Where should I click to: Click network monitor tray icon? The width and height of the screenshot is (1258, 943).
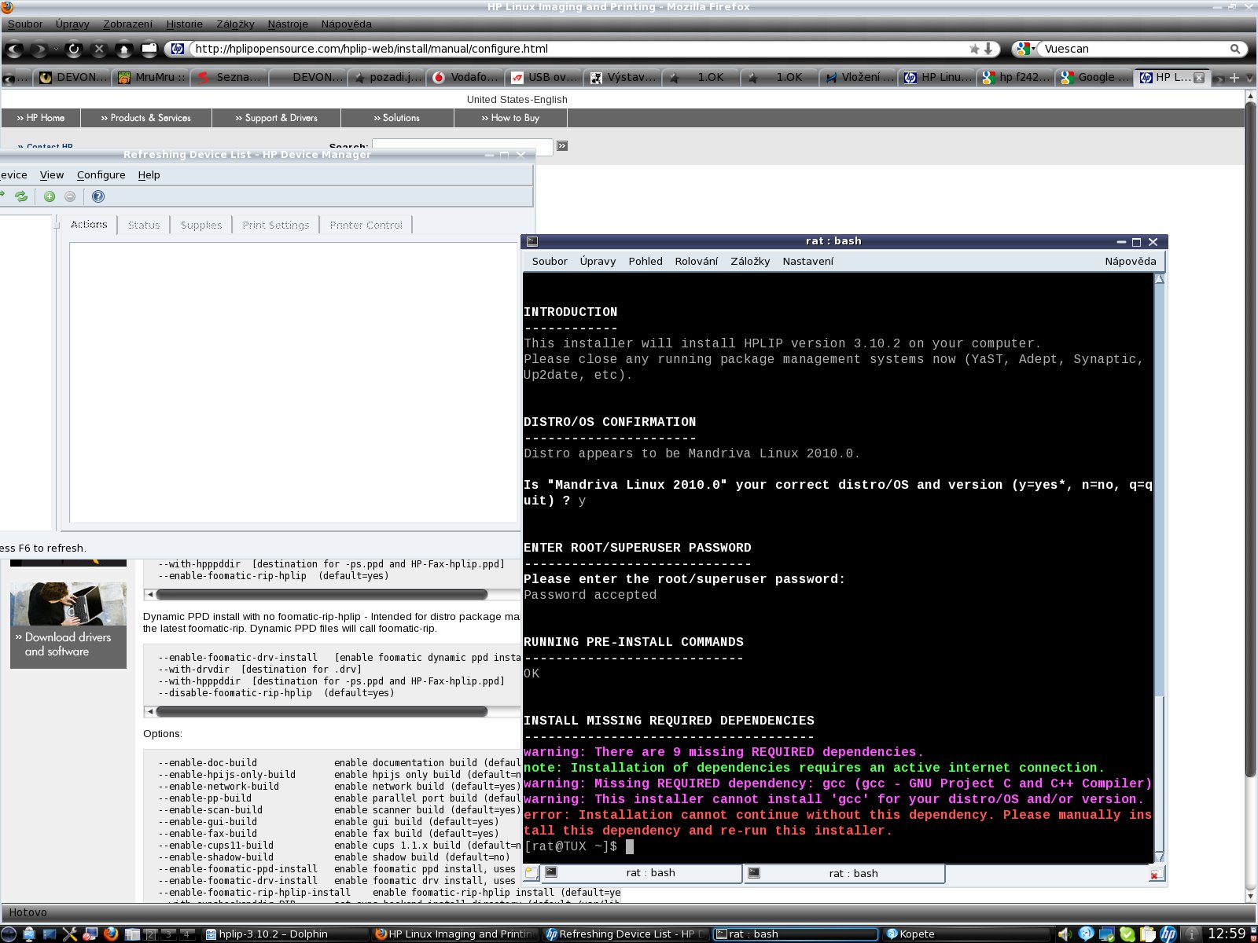pos(1106,934)
